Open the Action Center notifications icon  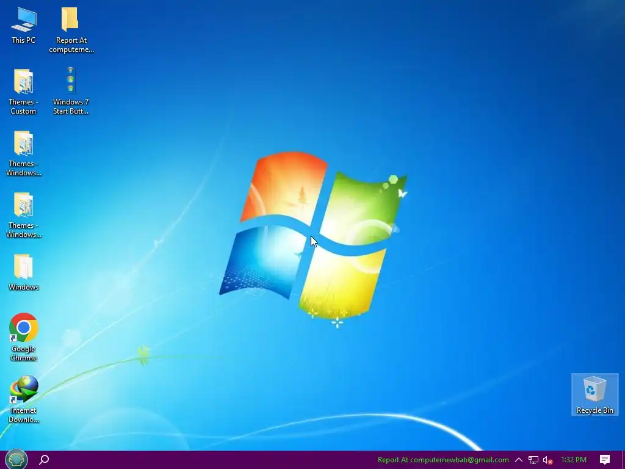[x=605, y=460]
